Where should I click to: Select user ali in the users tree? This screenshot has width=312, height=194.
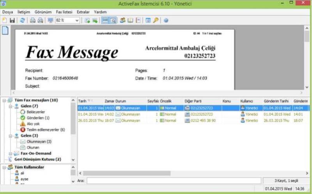(22, 173)
